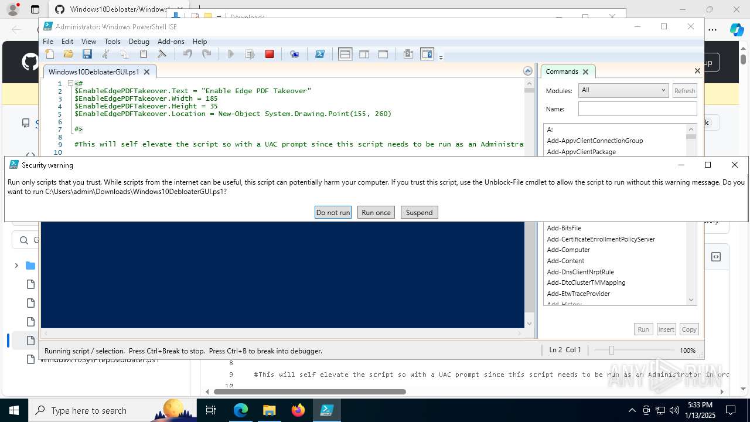Open File Explorer from the taskbar

tap(269, 410)
